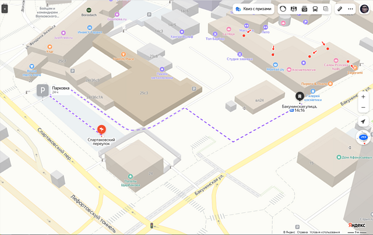
Task: Select the ruler measurement tool
Action: pos(340,9)
